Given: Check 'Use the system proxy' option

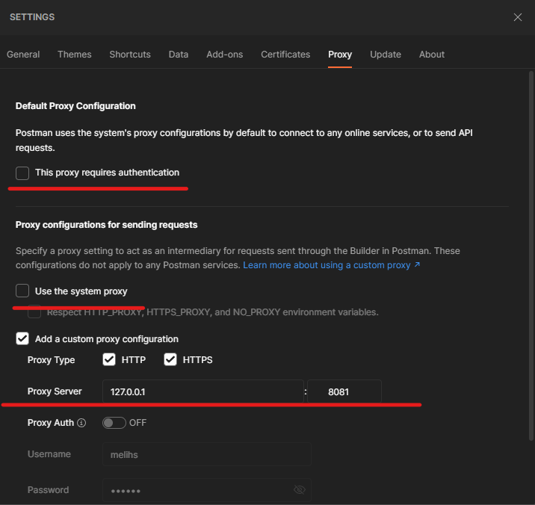Looking at the screenshot, I should point(22,291).
